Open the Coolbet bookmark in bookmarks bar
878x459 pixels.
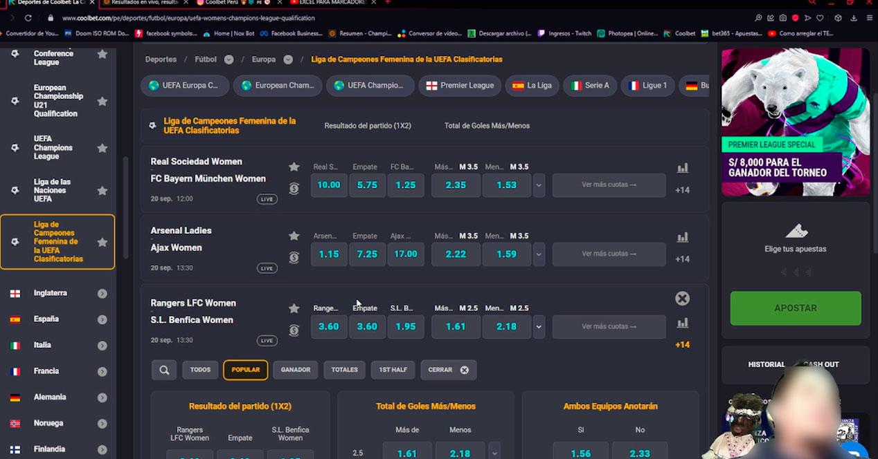pyautogui.click(x=679, y=33)
